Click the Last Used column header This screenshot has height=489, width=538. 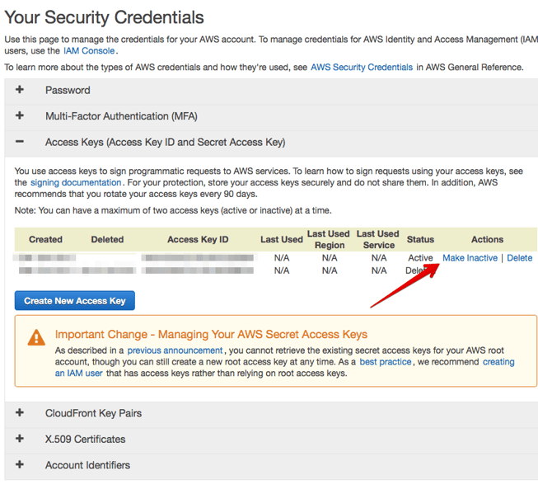point(281,240)
